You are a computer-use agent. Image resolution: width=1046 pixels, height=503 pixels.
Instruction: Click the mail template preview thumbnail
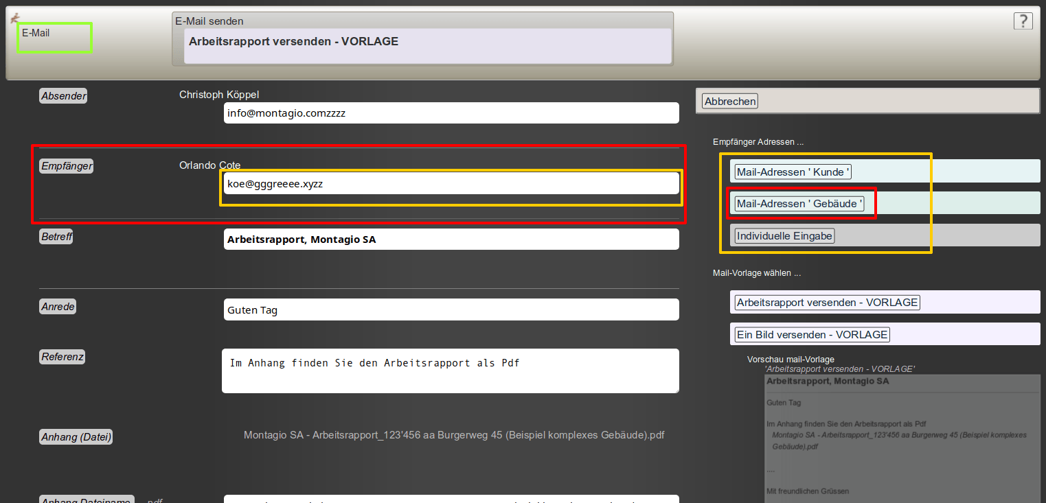(x=902, y=436)
